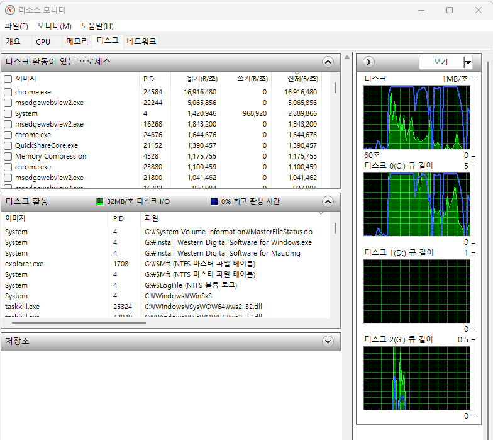Tick the System process checkbox
The image size is (493, 440).
8,113
